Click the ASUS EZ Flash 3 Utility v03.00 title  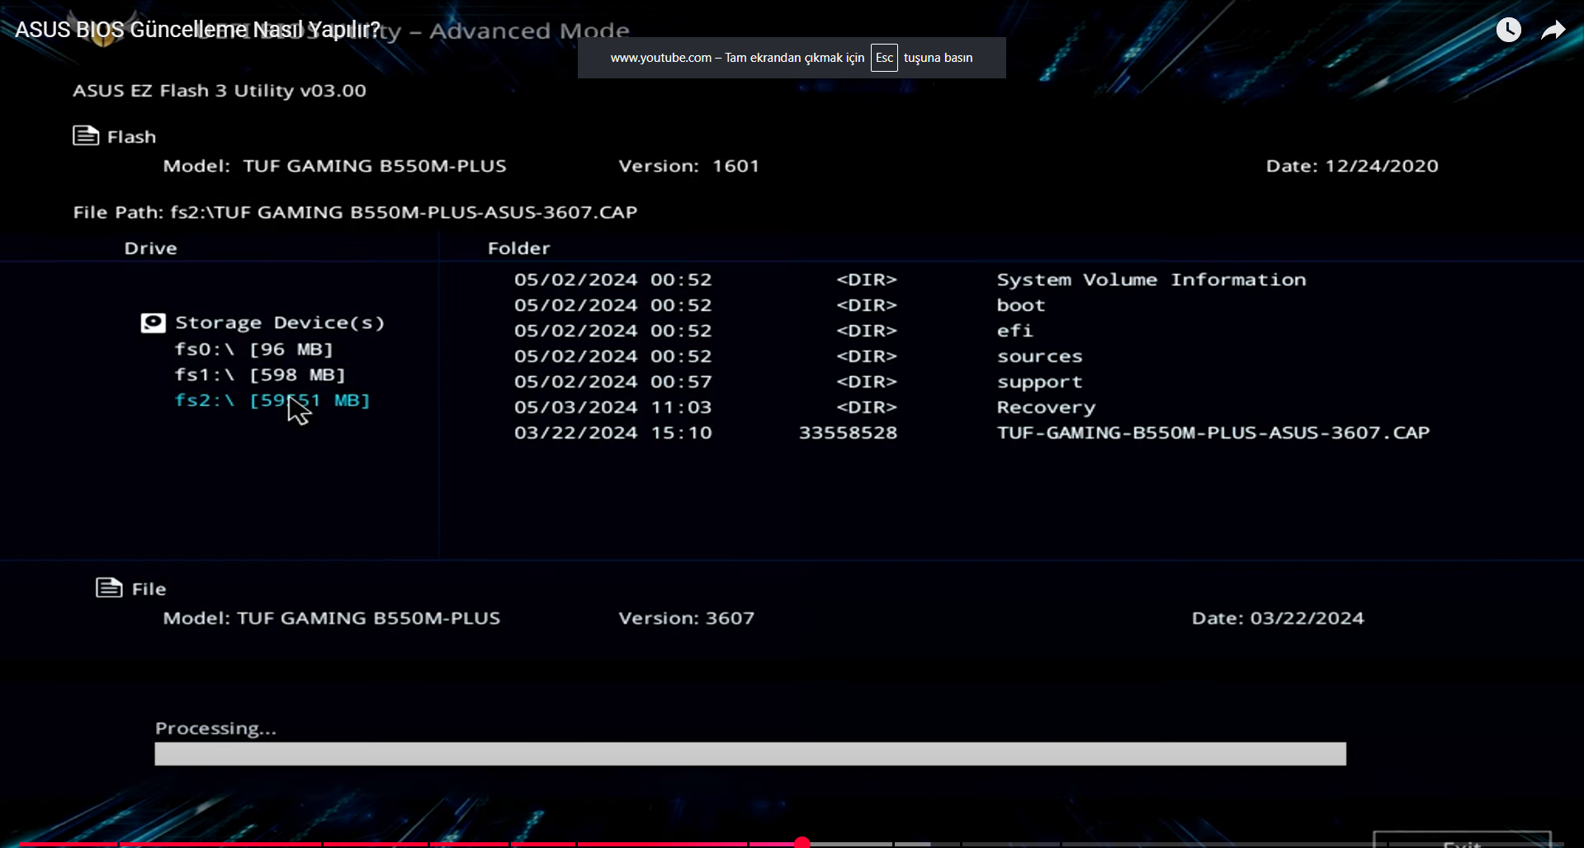[x=220, y=91]
